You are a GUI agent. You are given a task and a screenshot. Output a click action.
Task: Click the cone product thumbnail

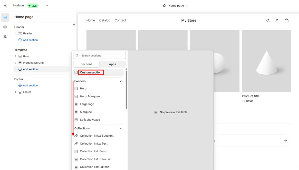click(x=267, y=61)
